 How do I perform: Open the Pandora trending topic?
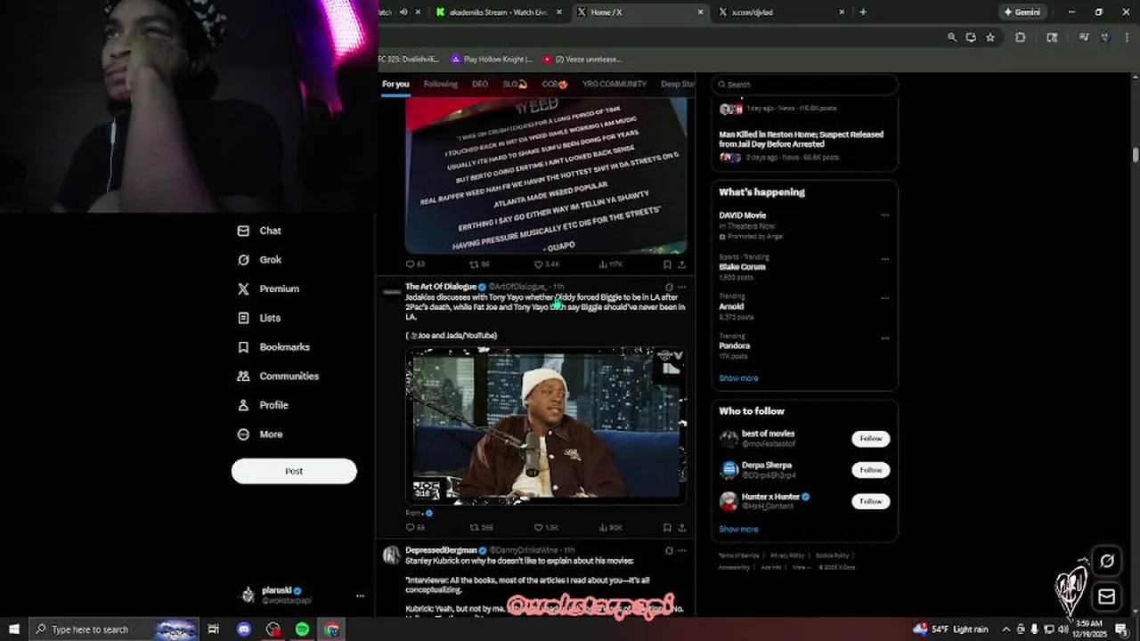[x=734, y=345]
